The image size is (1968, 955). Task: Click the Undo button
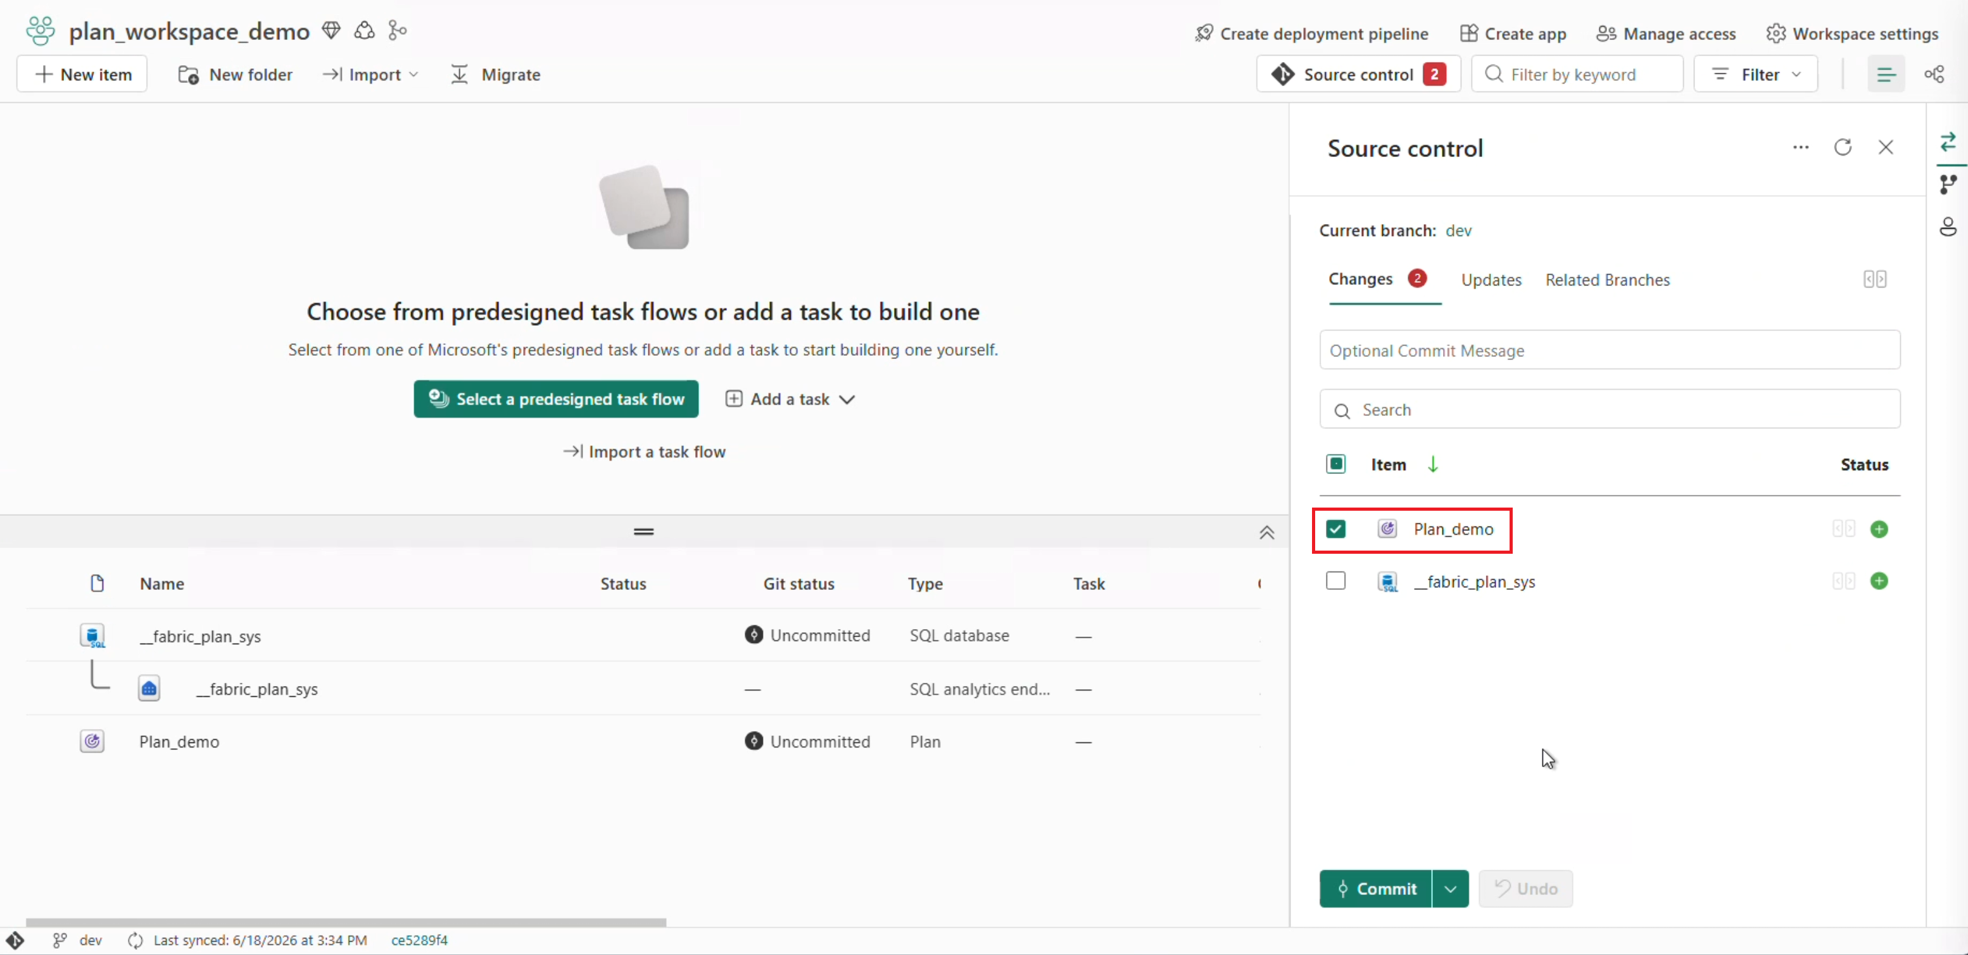[x=1525, y=889]
